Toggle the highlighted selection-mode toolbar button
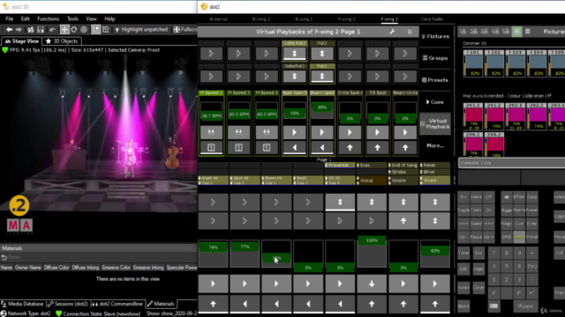Image resolution: width=565 pixels, height=317 pixels. tap(95, 29)
